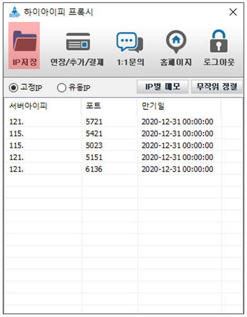Click the IP별 메모 button

pyautogui.click(x=163, y=87)
